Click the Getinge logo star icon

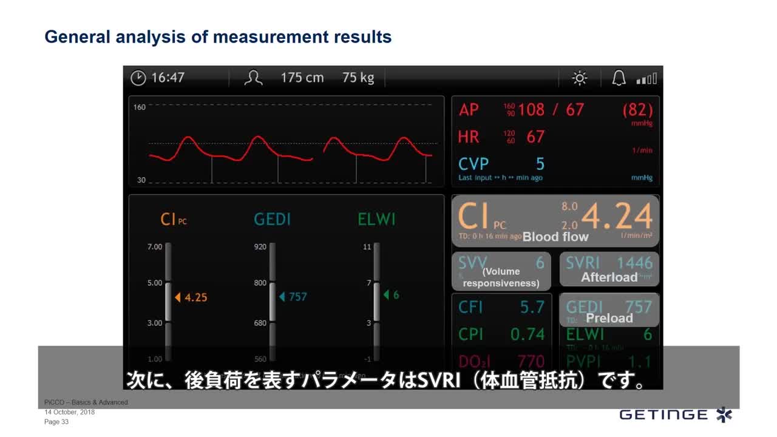[724, 415]
